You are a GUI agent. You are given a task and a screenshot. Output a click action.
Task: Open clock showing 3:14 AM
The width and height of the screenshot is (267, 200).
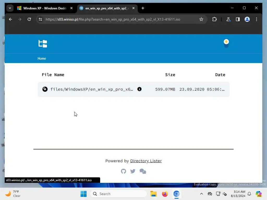tap(238, 194)
